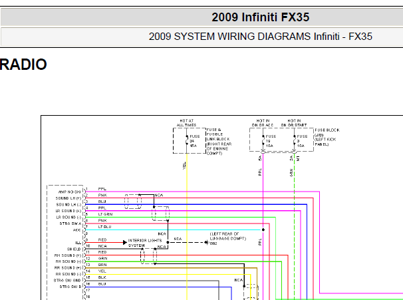Image resolution: width=403 pixels, height=300 pixels.
Task: Select the BLK color label at pin 15
Action: click(102, 277)
